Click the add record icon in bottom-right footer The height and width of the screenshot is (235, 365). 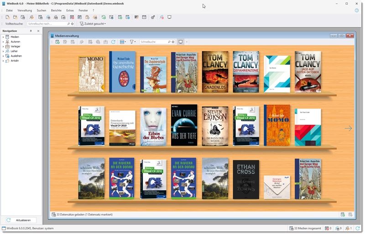pos(343,214)
